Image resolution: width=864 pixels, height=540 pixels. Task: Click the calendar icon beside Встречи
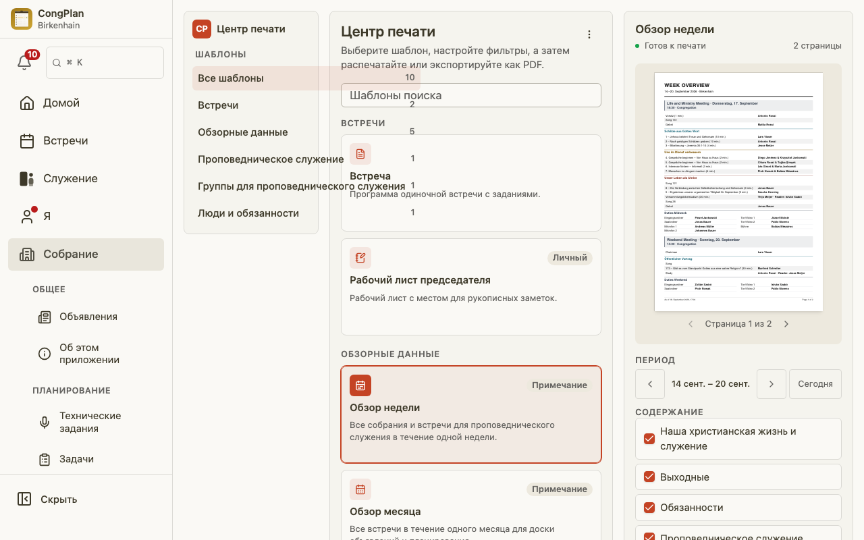click(27, 141)
